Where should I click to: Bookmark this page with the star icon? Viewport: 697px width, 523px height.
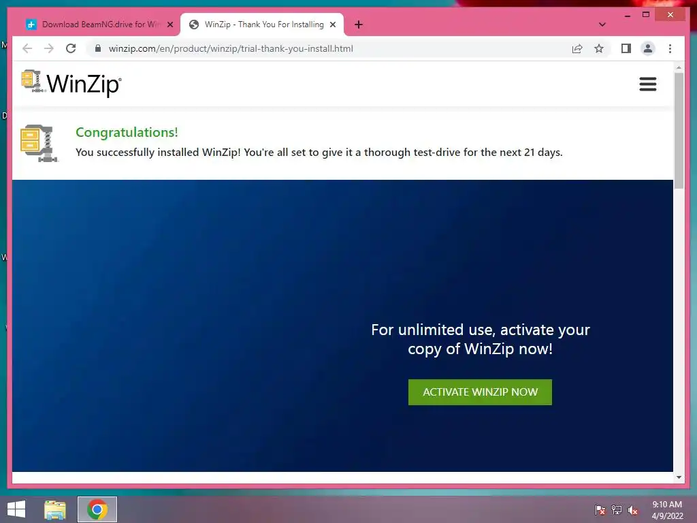click(599, 48)
